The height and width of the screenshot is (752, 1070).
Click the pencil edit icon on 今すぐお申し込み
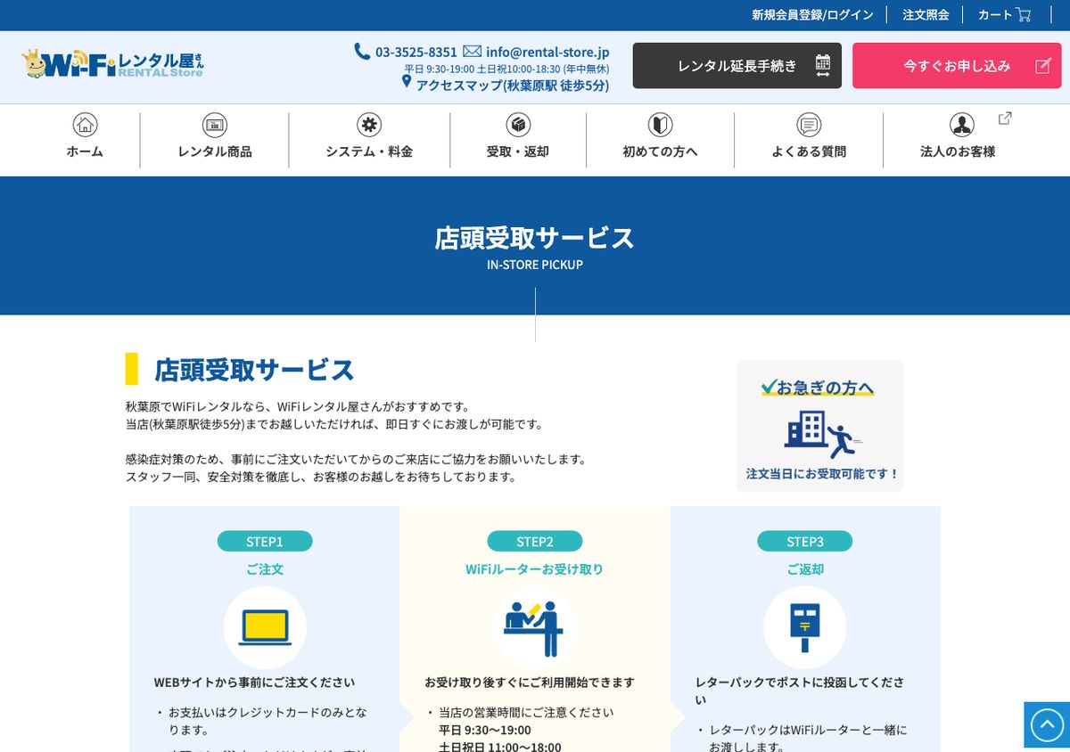pos(1042,66)
